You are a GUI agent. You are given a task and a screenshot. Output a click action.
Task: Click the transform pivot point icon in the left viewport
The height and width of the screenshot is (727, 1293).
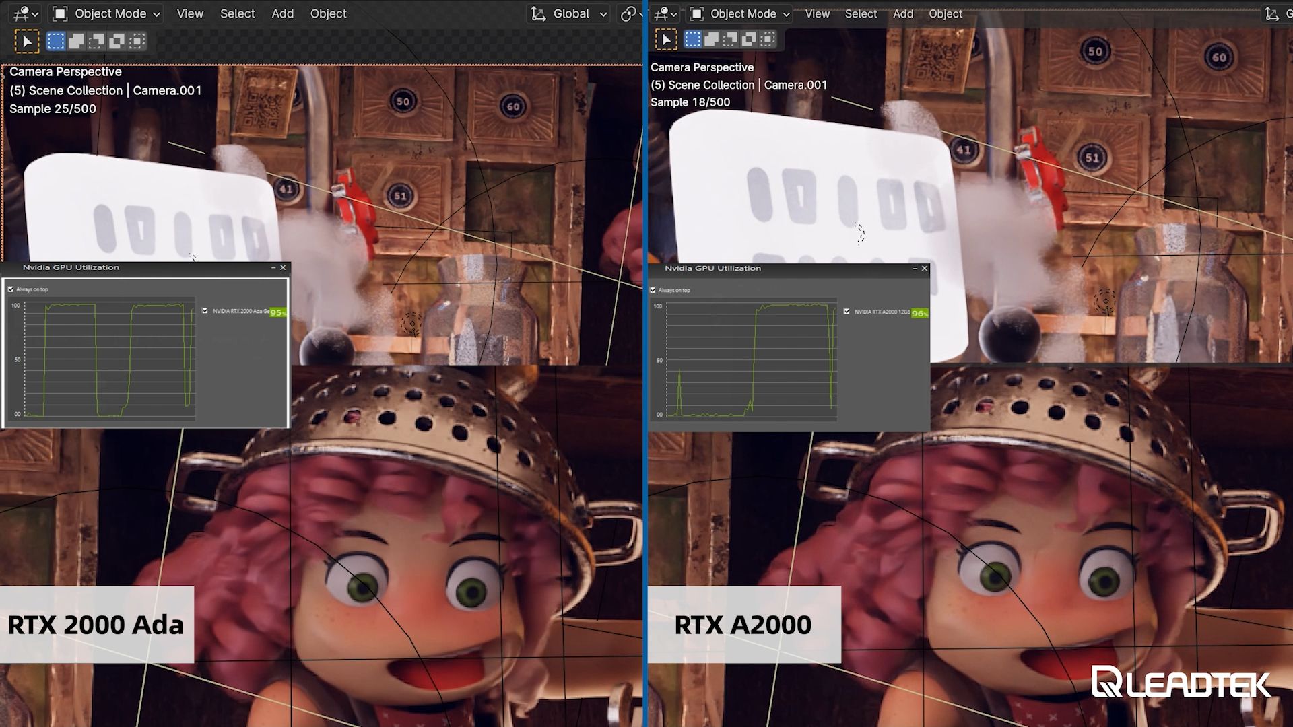(630, 13)
